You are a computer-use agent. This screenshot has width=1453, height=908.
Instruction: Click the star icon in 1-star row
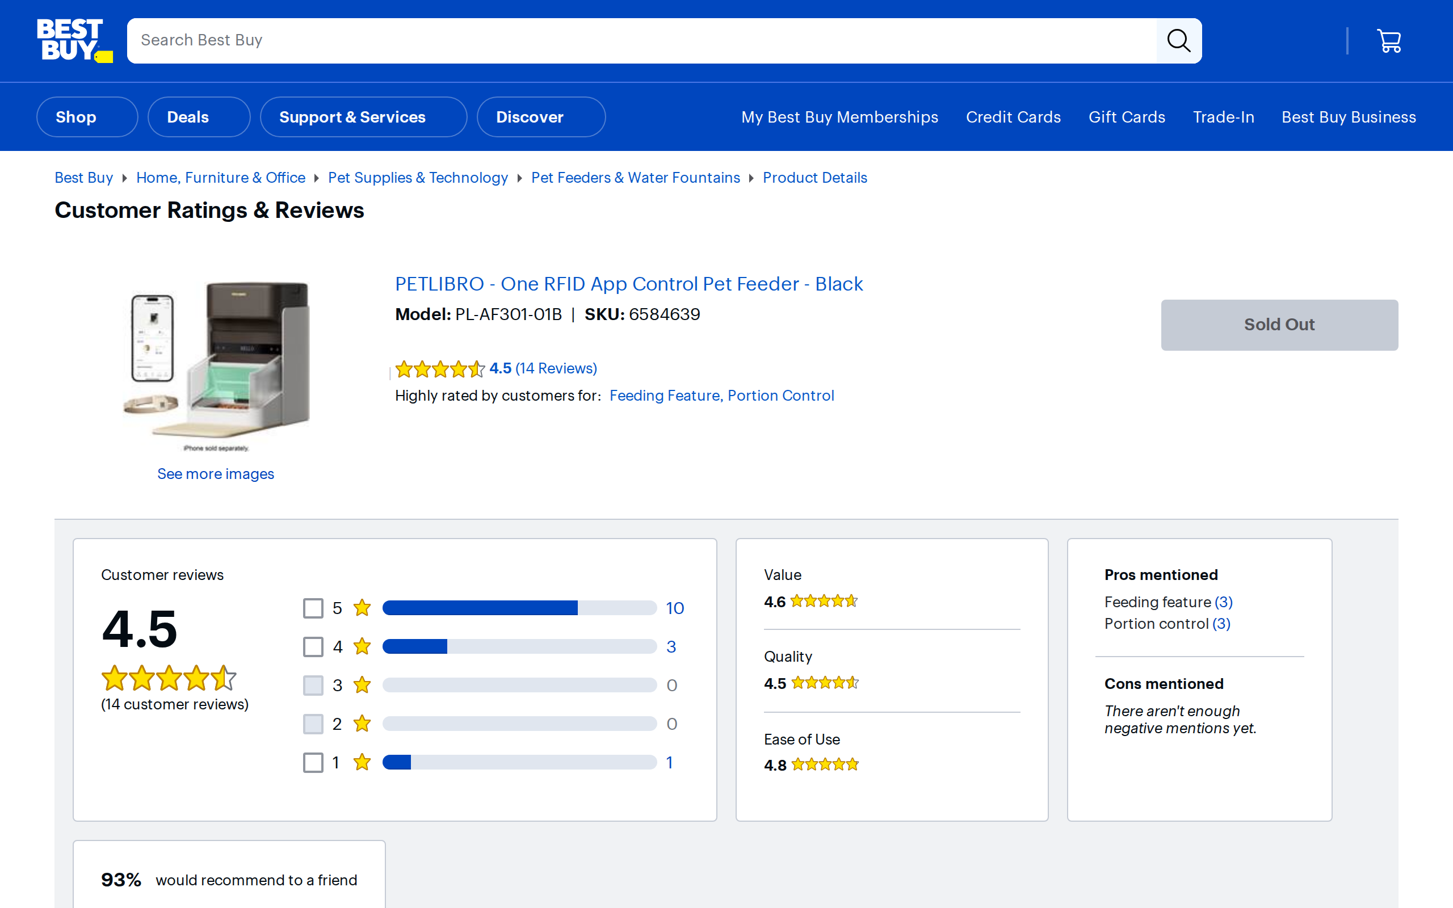tap(362, 762)
